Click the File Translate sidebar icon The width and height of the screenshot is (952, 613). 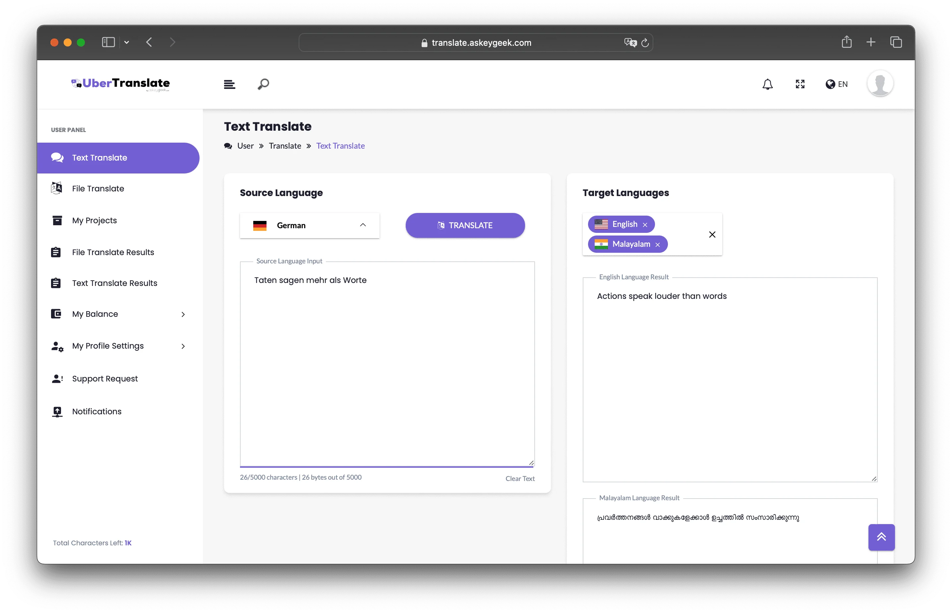coord(56,188)
